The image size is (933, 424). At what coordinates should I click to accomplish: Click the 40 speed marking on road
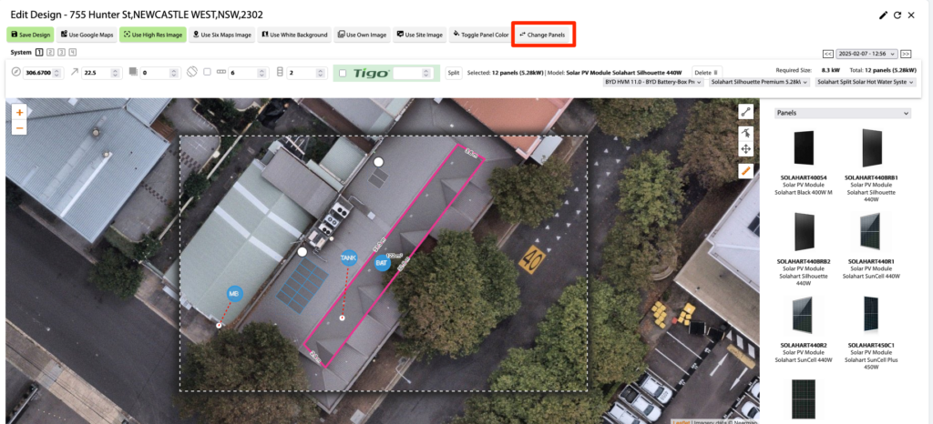pyautogui.click(x=532, y=260)
